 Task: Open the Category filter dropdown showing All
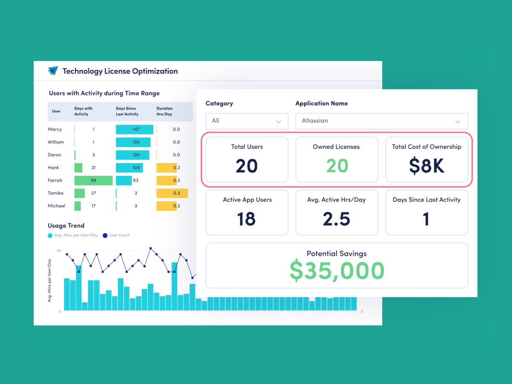247,121
